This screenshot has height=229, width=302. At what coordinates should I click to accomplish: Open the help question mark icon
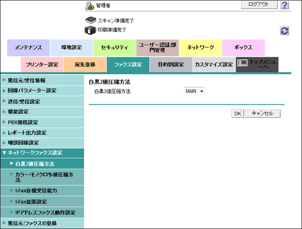pos(284,5)
